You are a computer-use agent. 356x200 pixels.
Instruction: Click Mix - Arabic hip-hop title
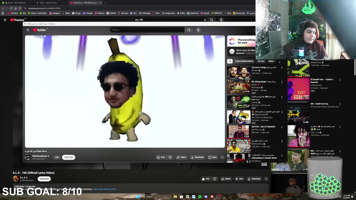coord(319,104)
